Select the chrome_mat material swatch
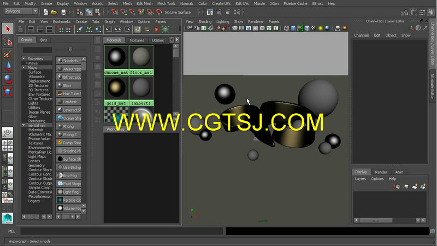This screenshot has height=246, width=437. (x=116, y=61)
